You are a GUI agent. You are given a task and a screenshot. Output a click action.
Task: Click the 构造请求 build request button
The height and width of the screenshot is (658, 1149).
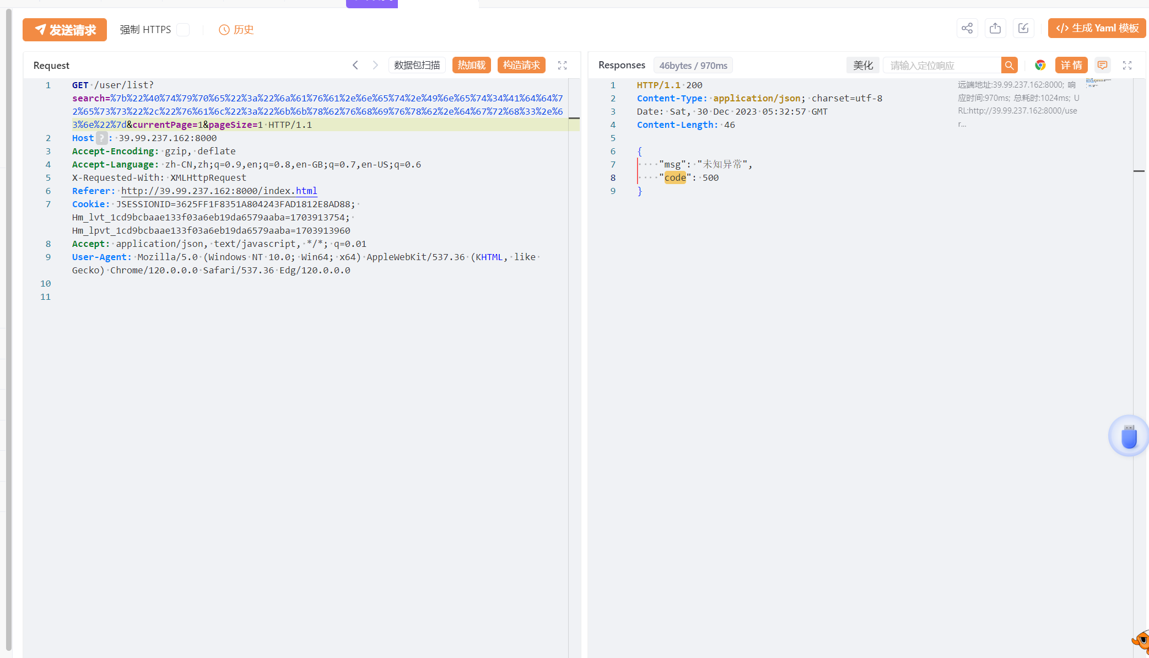tap(521, 65)
